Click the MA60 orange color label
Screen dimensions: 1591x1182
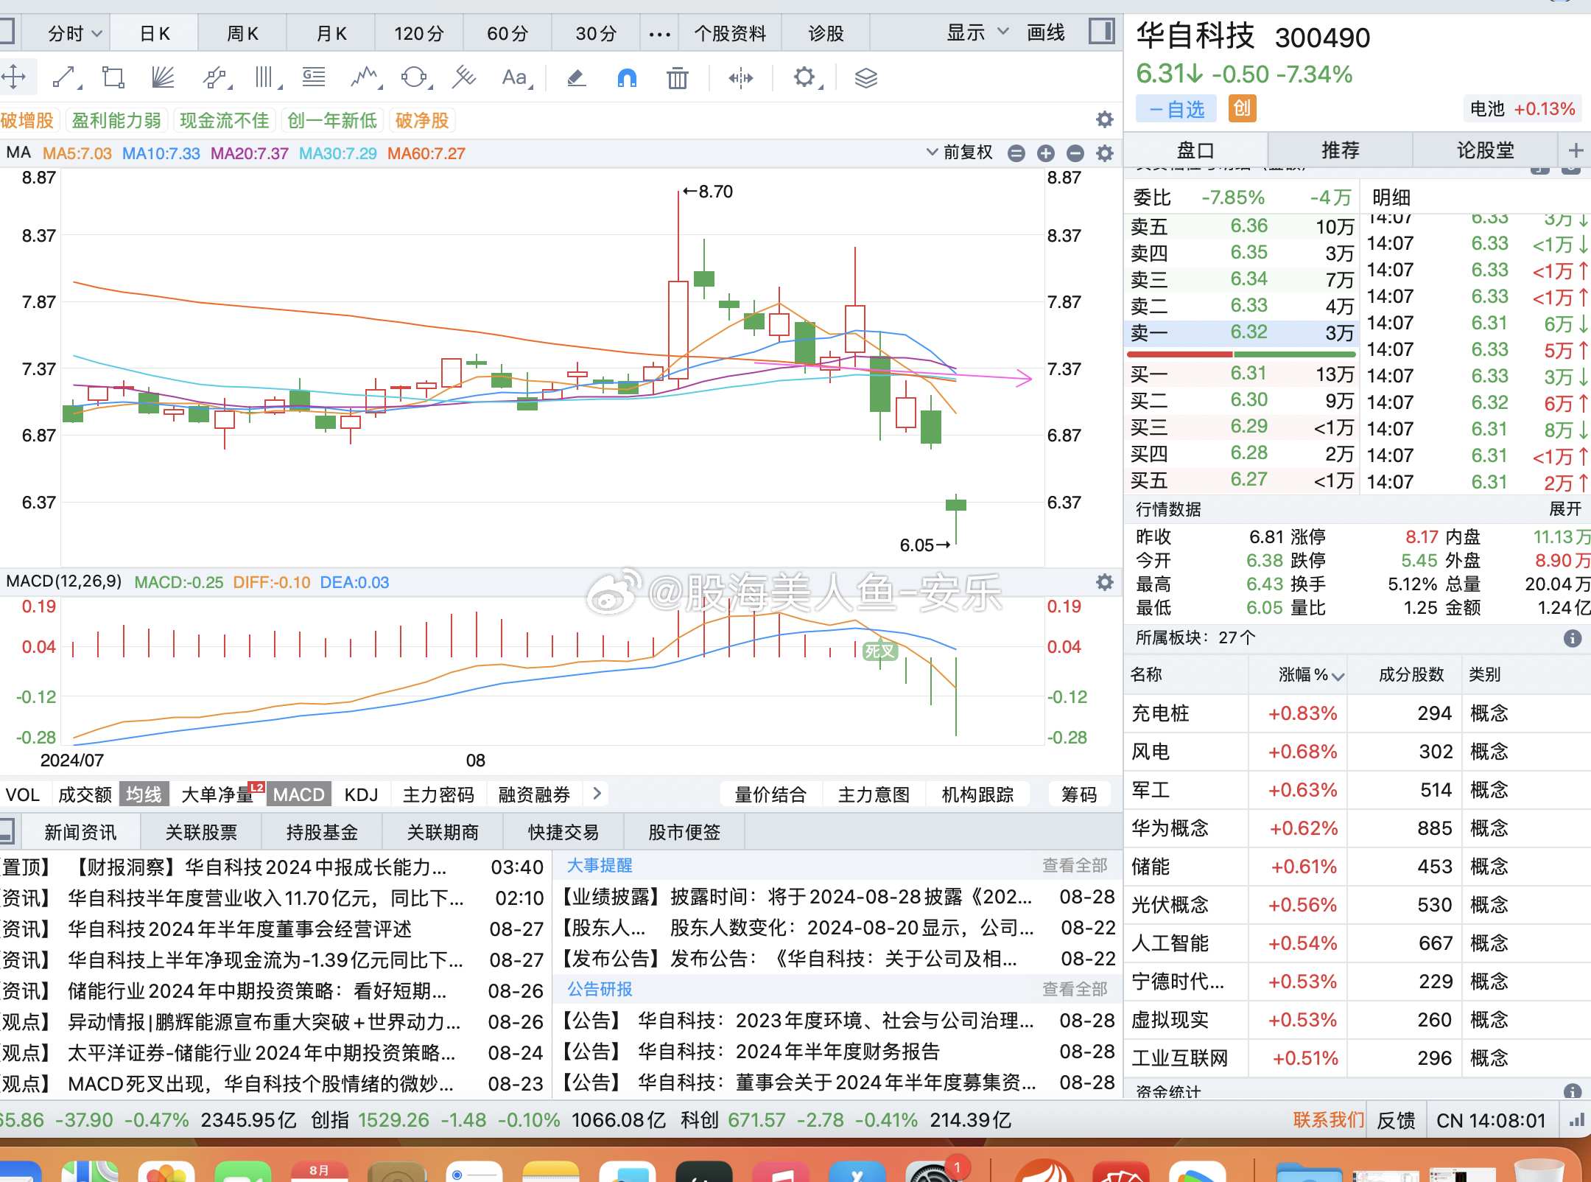tap(426, 153)
